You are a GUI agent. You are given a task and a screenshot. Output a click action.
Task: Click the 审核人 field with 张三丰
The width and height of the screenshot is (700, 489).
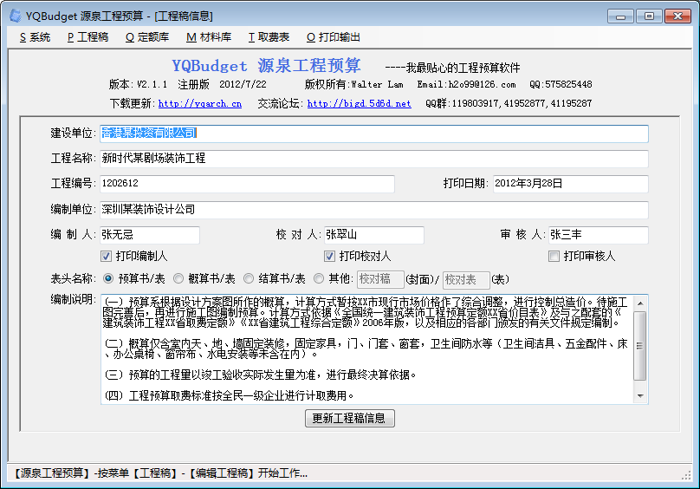[x=599, y=235]
